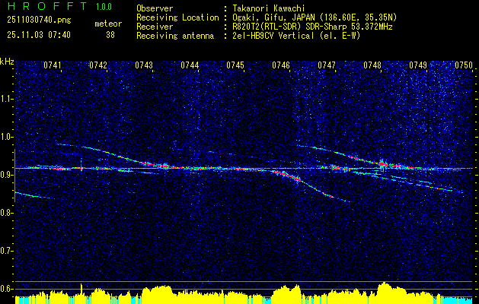Click the 1.0 kHz frequency label
This screenshot has width=479, height=304.
6,137
